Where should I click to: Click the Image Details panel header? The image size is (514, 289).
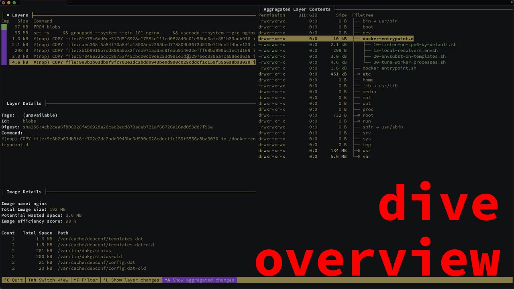pyautogui.click(x=24, y=192)
